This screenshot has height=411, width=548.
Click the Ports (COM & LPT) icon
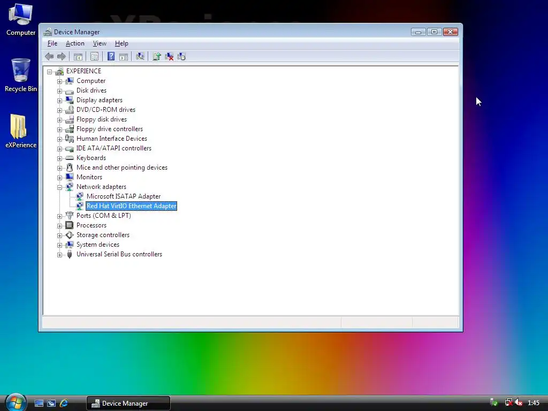pos(70,216)
